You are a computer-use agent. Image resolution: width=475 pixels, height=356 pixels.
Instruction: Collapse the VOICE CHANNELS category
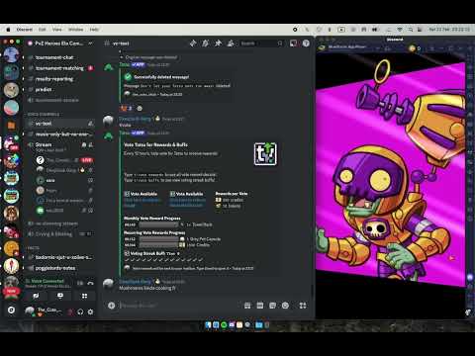(x=44, y=114)
